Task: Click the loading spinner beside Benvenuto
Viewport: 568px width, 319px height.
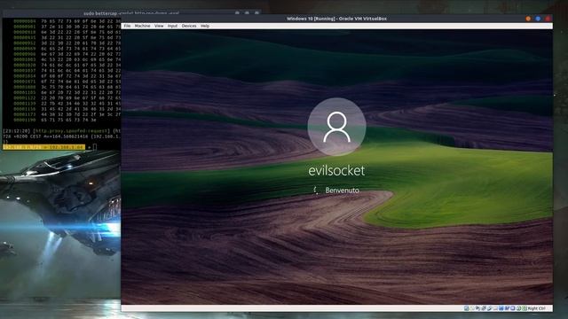Action: (316, 191)
